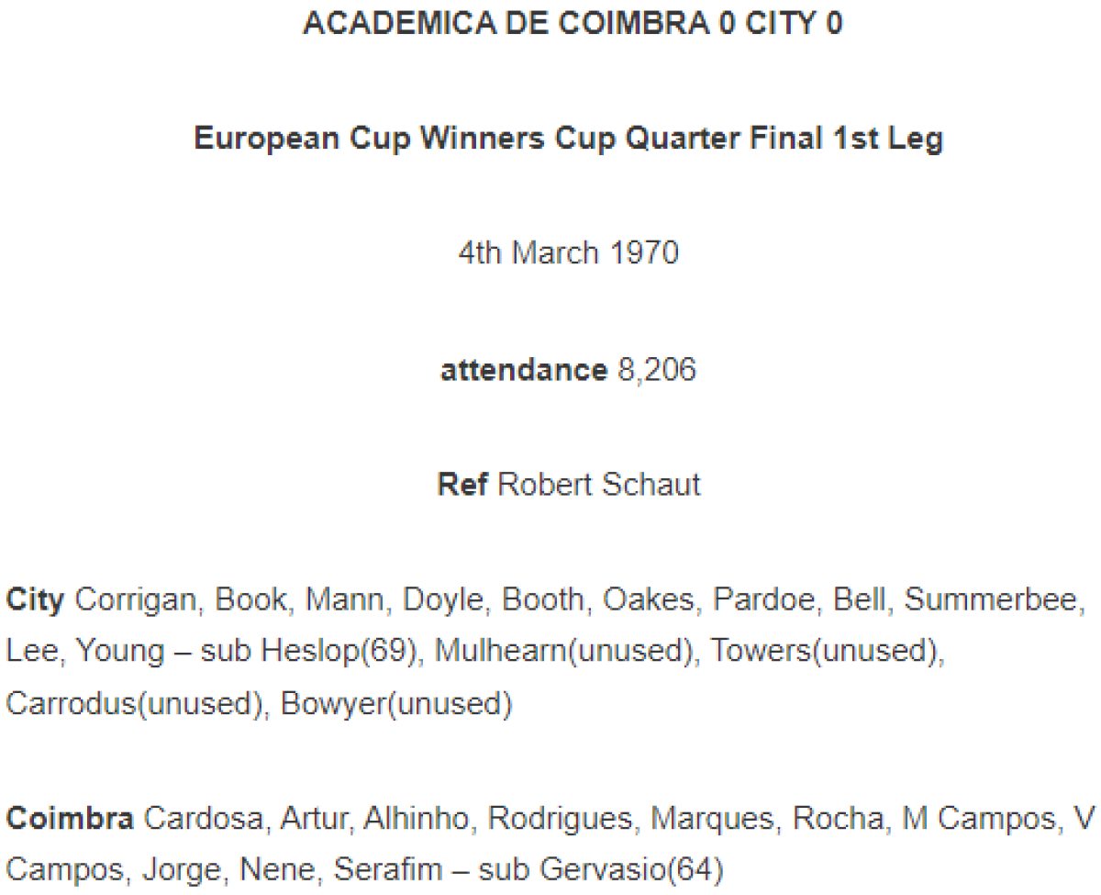Click the bold City lineup label
Image resolution: width=1101 pixels, height=895 pixels.
(35, 600)
